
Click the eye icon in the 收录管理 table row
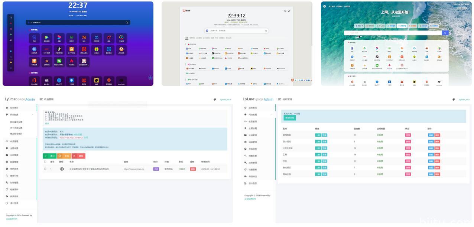tap(62, 169)
